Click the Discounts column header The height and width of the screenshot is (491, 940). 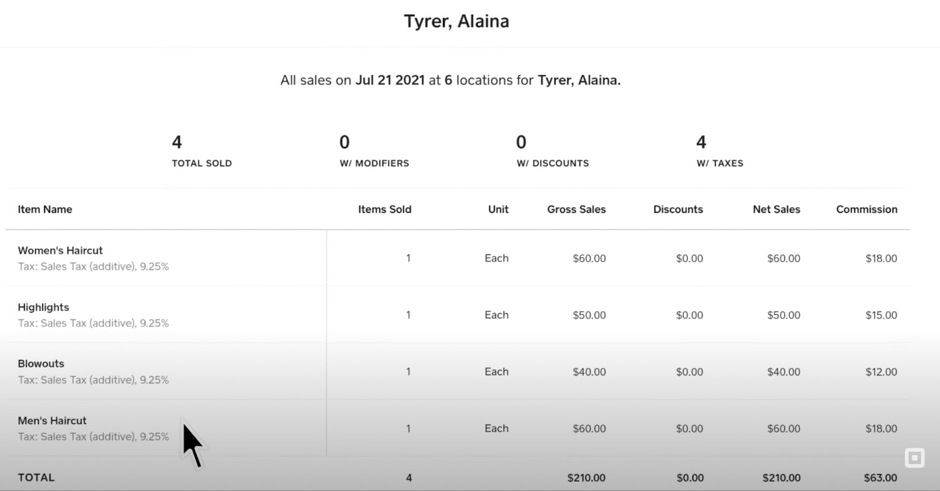pyautogui.click(x=678, y=209)
